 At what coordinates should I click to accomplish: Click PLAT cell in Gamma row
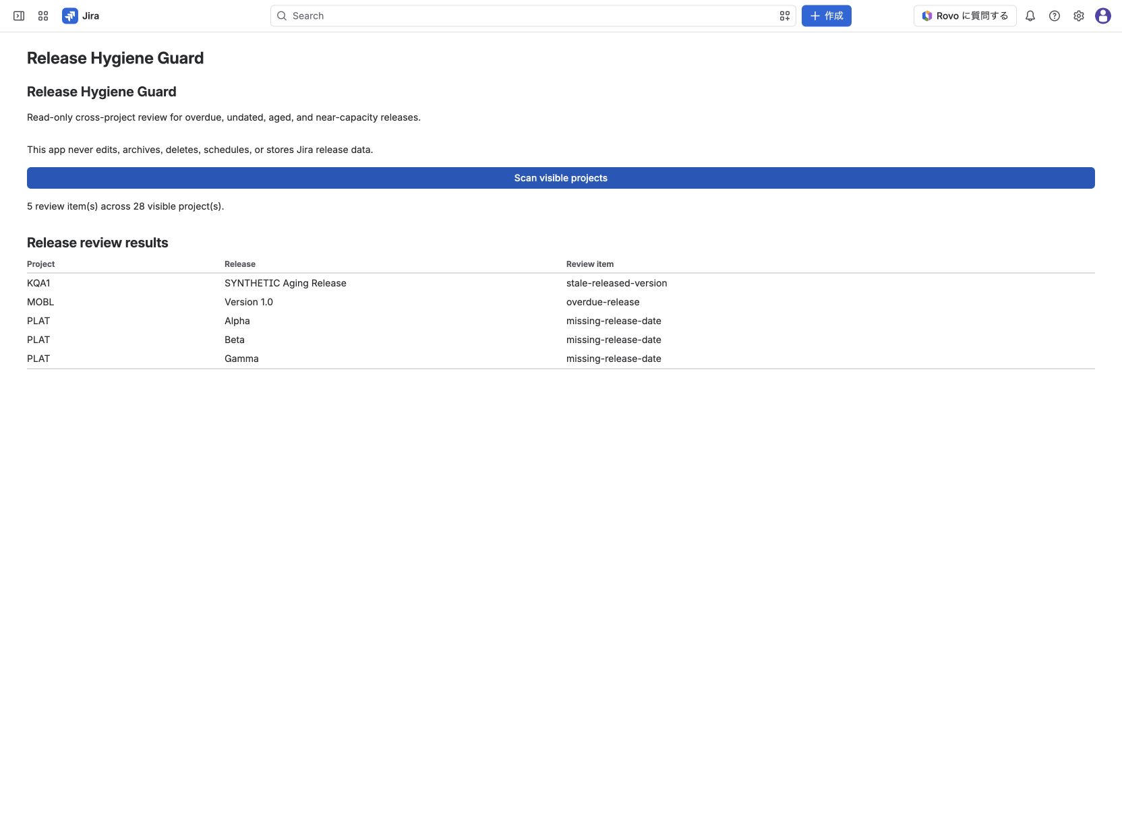tap(38, 359)
